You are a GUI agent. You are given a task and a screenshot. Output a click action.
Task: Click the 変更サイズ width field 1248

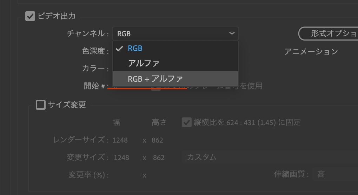pyautogui.click(x=121, y=158)
